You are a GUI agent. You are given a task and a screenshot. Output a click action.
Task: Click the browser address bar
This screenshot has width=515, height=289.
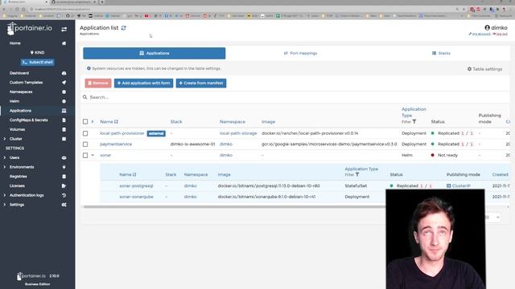[x=242, y=9]
